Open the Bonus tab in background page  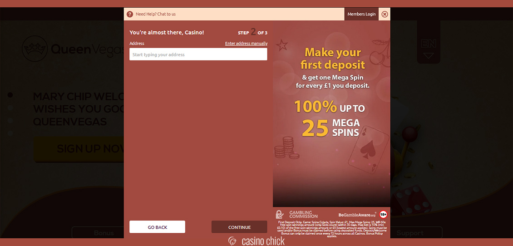tap(98, 233)
